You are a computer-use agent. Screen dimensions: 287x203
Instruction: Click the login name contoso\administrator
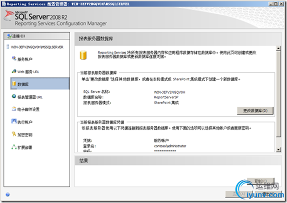click(x=170, y=146)
